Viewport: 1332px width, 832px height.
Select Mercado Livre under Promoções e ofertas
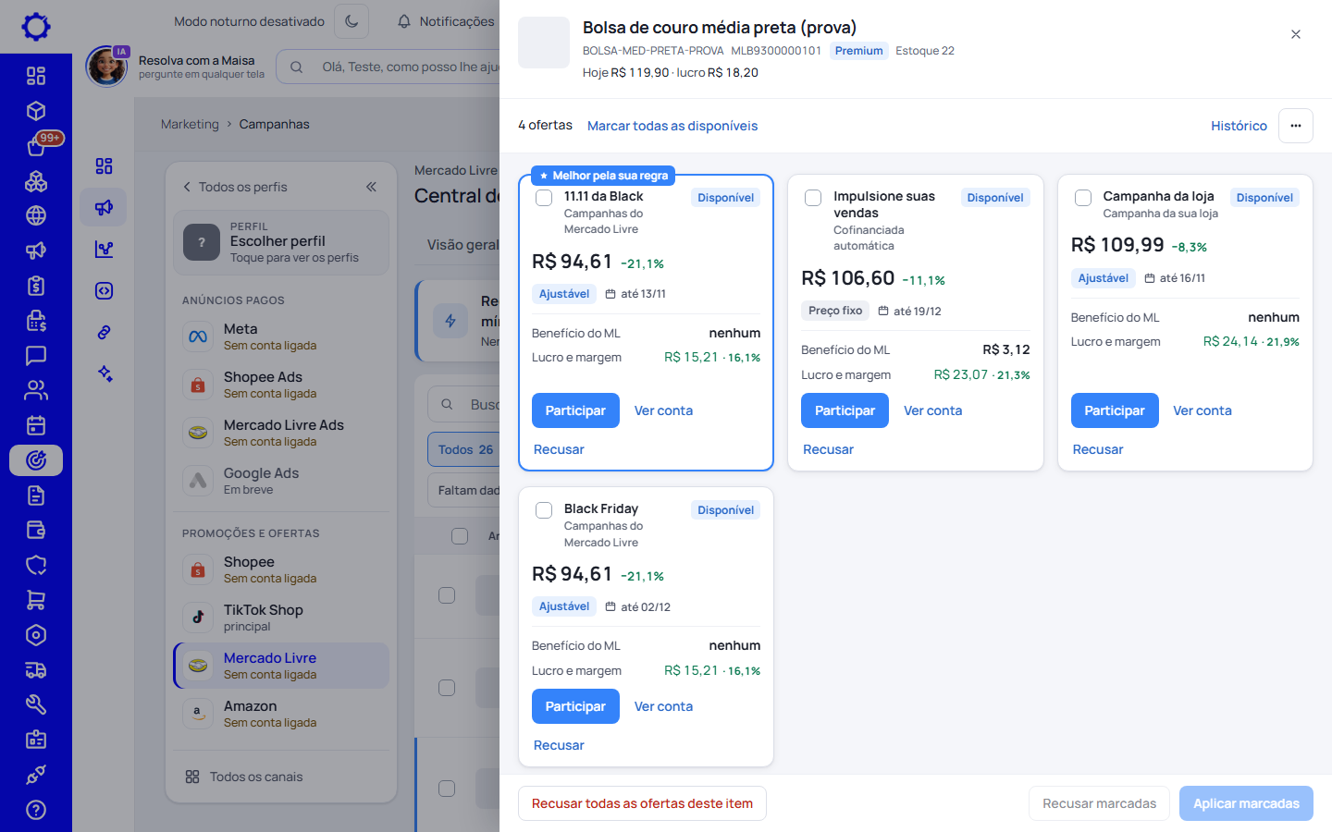(281, 666)
